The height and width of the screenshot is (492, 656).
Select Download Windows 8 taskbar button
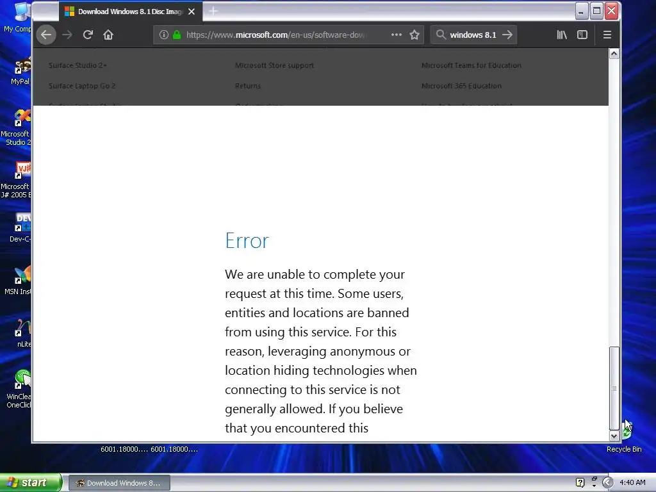(x=119, y=483)
